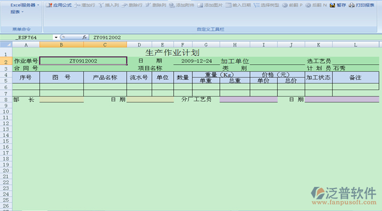Click the date cell 2009-12-24

pyautogui.click(x=197, y=61)
